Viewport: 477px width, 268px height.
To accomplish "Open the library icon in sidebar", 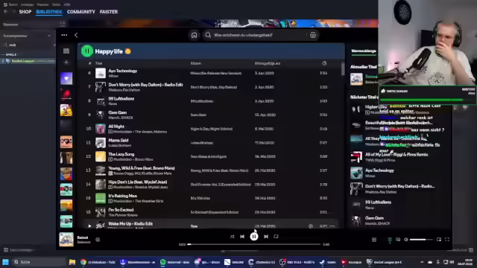I will [66, 51].
